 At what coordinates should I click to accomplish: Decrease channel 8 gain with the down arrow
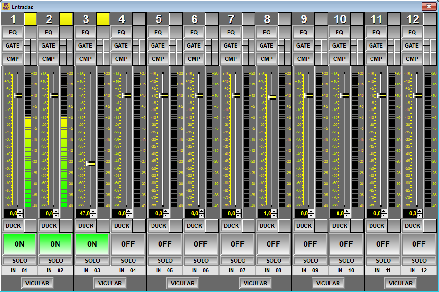(274, 216)
